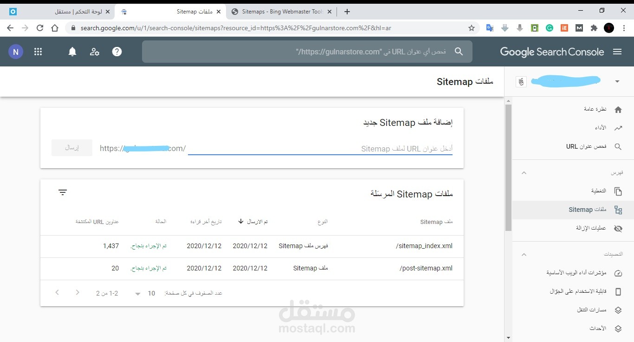The height and width of the screenshot is (342, 634).
Task: Click the Chrome reload button
Action: coord(40,28)
